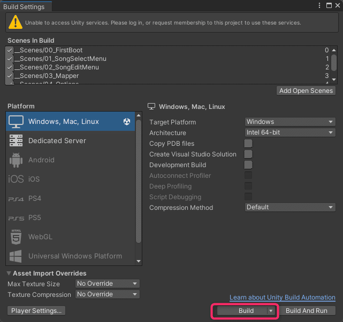The width and height of the screenshot is (343, 322).
Task: Select the Android platform
Action: tap(41, 160)
